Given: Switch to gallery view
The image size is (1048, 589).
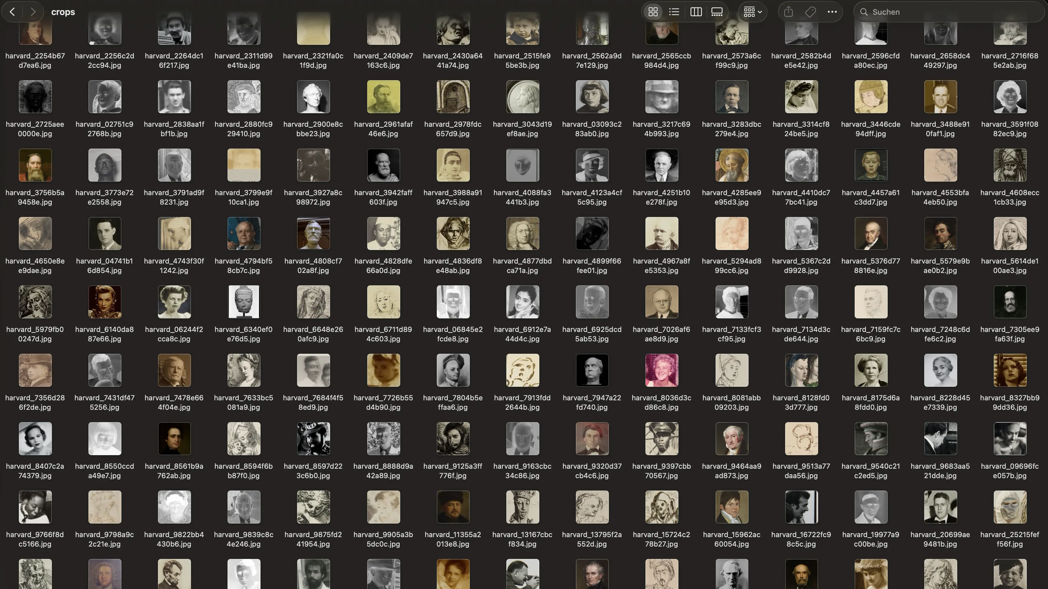Looking at the screenshot, I should tap(717, 12).
